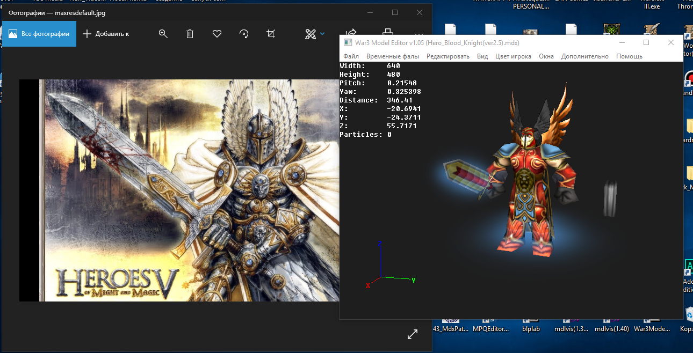
Task: Open the Окна menu
Action: point(546,56)
